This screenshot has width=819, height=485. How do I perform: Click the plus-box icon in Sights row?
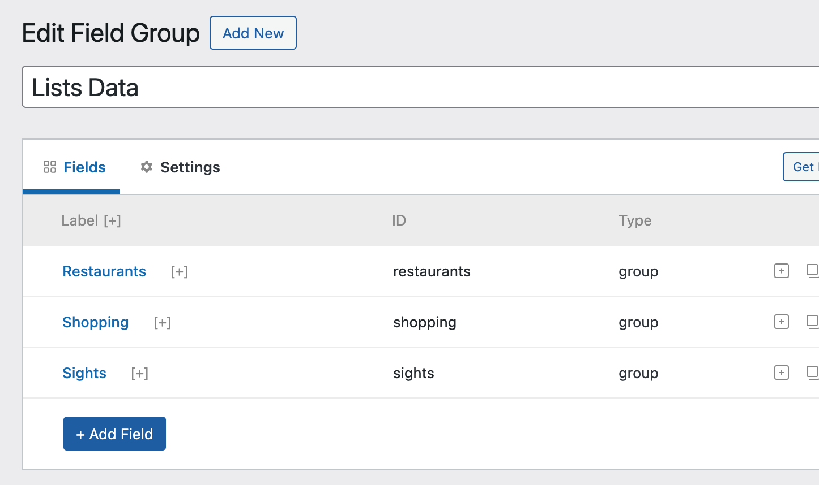782,373
